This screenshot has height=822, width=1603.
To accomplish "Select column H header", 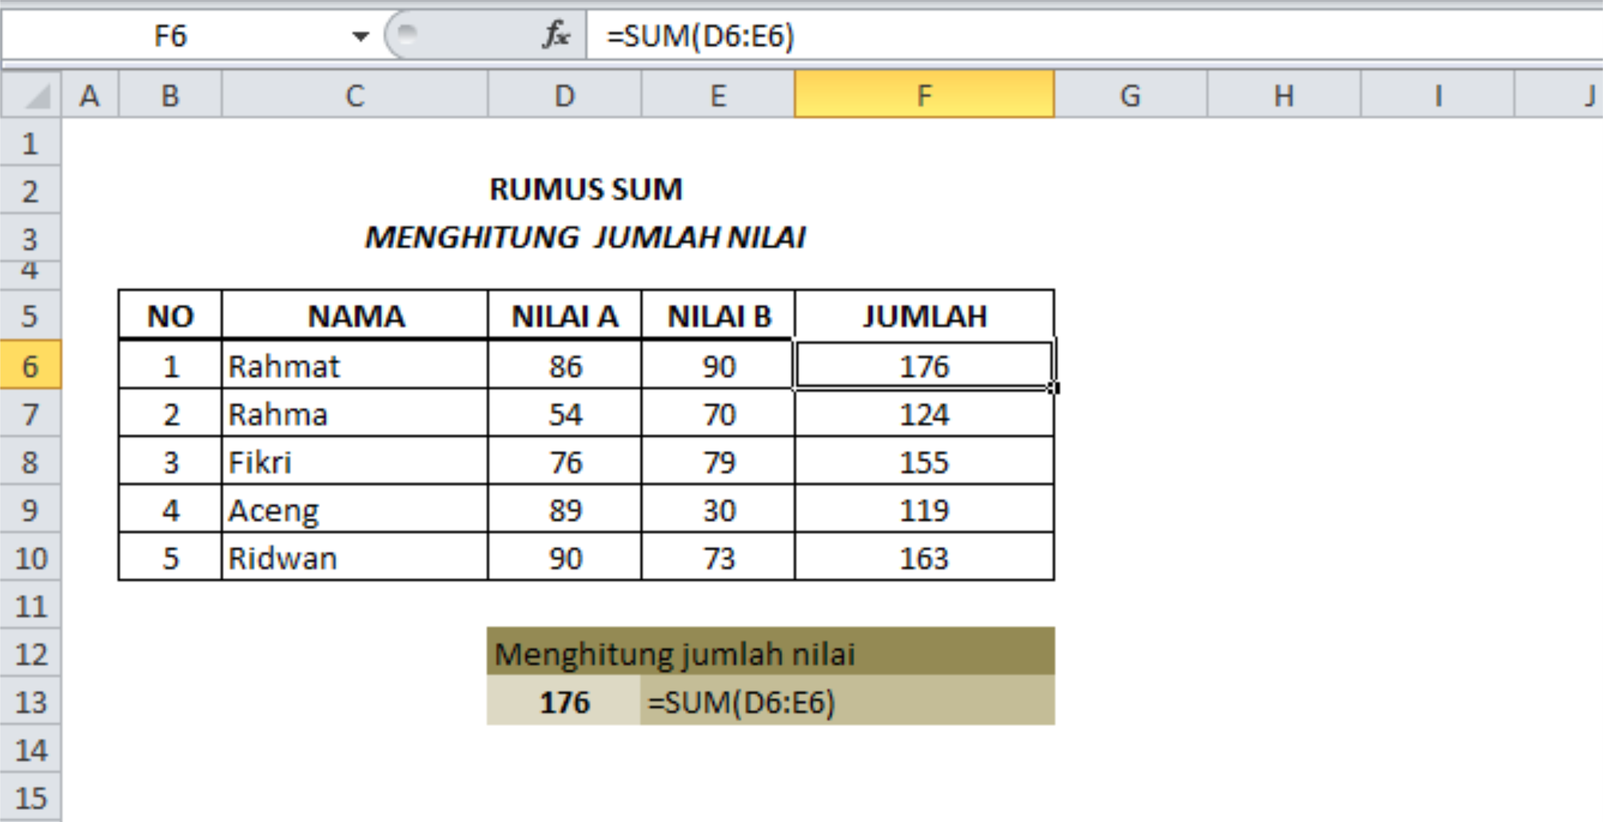I will (1284, 95).
